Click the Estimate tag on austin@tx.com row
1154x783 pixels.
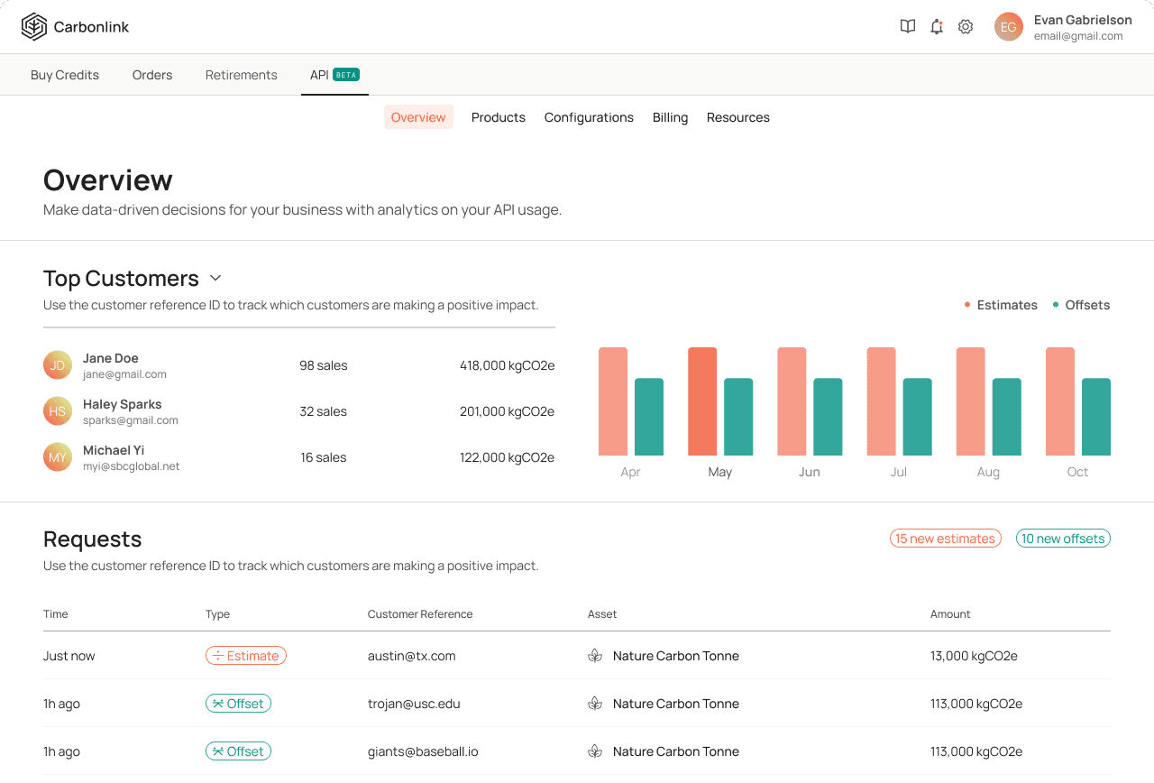(x=246, y=656)
